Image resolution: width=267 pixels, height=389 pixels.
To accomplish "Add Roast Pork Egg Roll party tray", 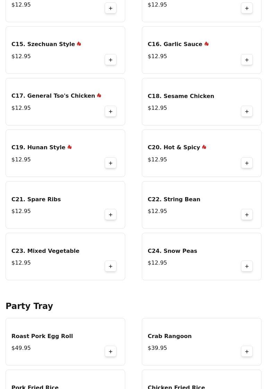I will click(111, 352).
